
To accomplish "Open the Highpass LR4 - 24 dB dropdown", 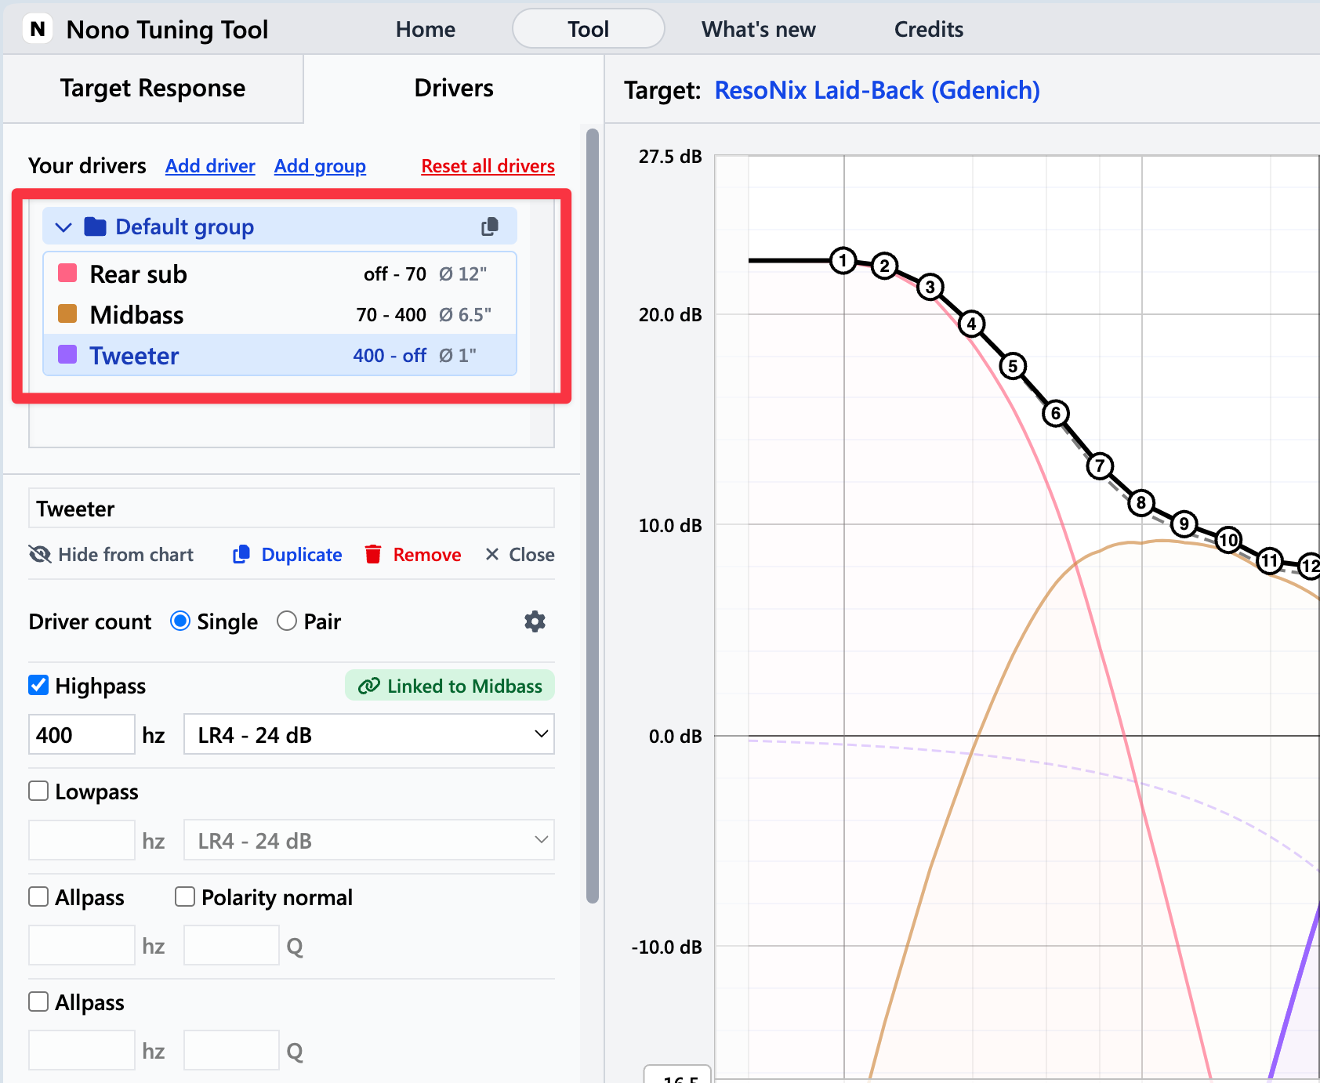I will [368, 734].
